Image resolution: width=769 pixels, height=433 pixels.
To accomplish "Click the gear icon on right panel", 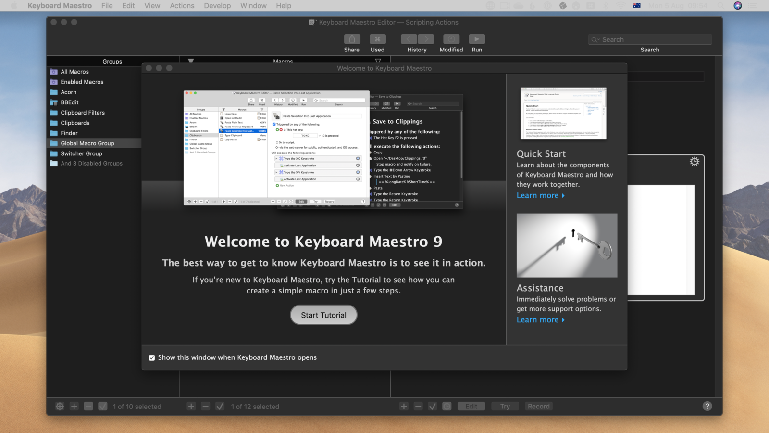I will tap(694, 162).
